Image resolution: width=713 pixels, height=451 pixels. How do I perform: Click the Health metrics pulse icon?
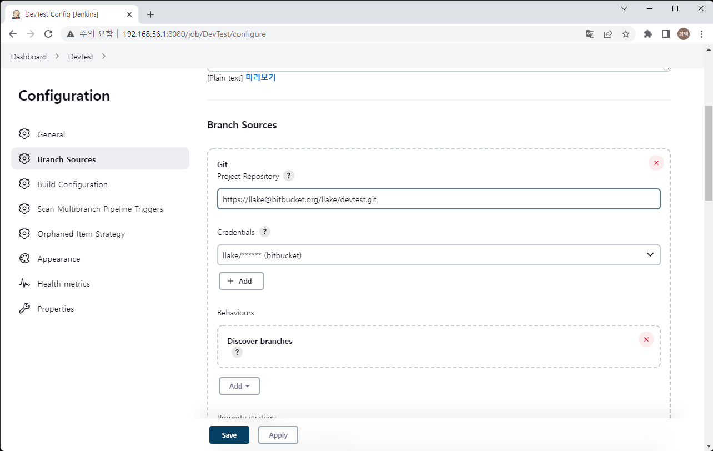click(x=24, y=284)
